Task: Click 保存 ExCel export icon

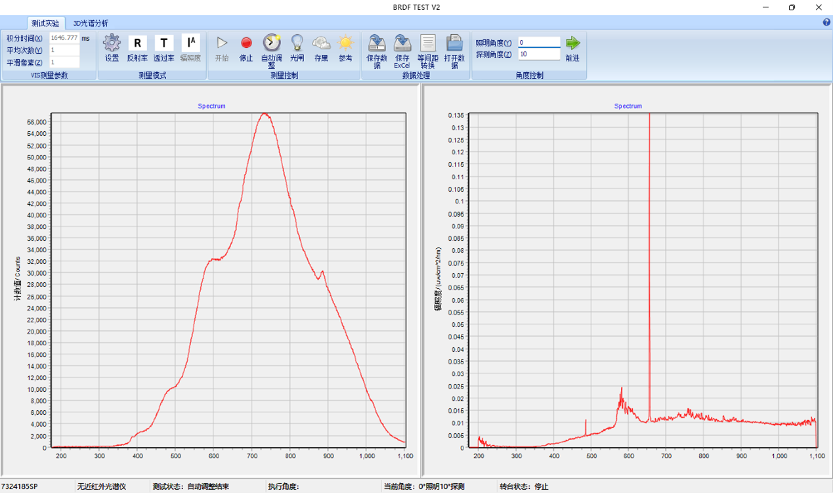Action: [x=402, y=43]
